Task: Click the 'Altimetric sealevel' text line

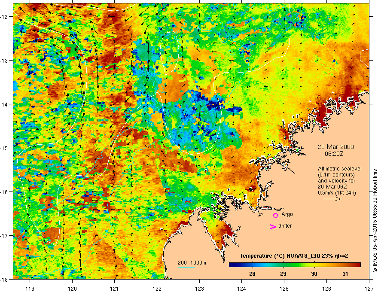Action: 340,169
